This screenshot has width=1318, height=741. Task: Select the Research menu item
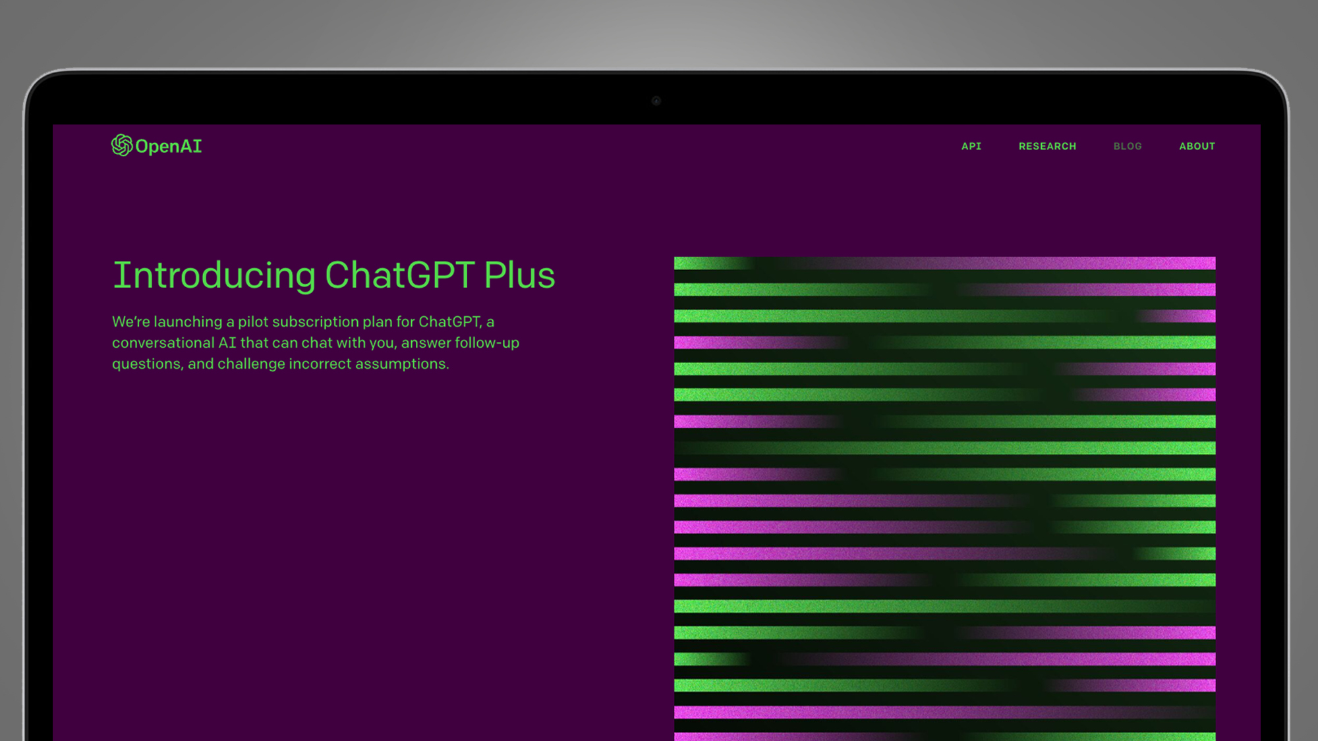(x=1047, y=146)
